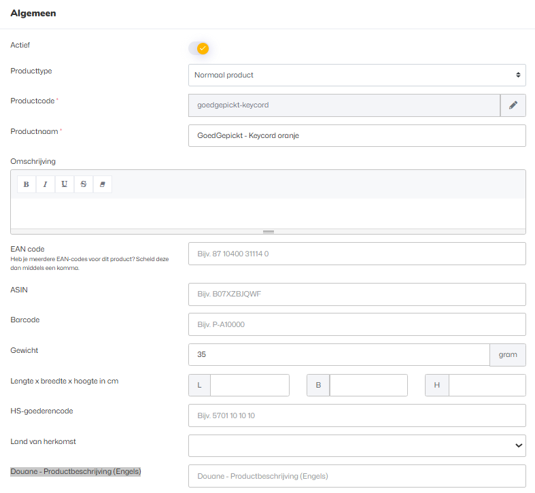Focus the EAN code field
Screen dimensions: 535x493
click(356, 254)
